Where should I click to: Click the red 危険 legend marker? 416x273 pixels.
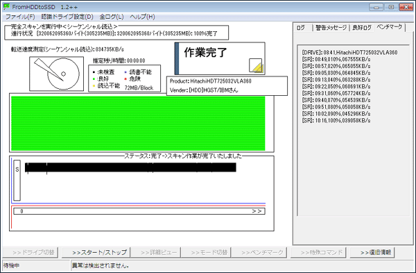(125, 78)
